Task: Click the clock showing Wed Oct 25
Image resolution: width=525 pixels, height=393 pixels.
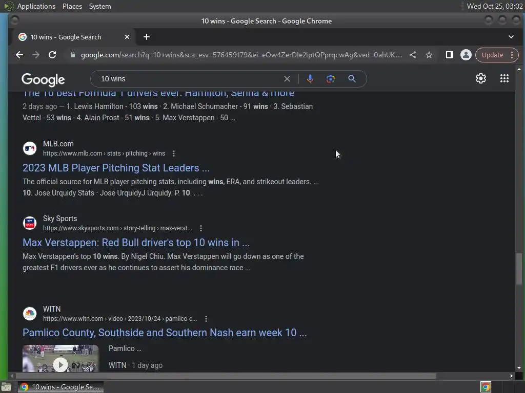Action: point(495,6)
